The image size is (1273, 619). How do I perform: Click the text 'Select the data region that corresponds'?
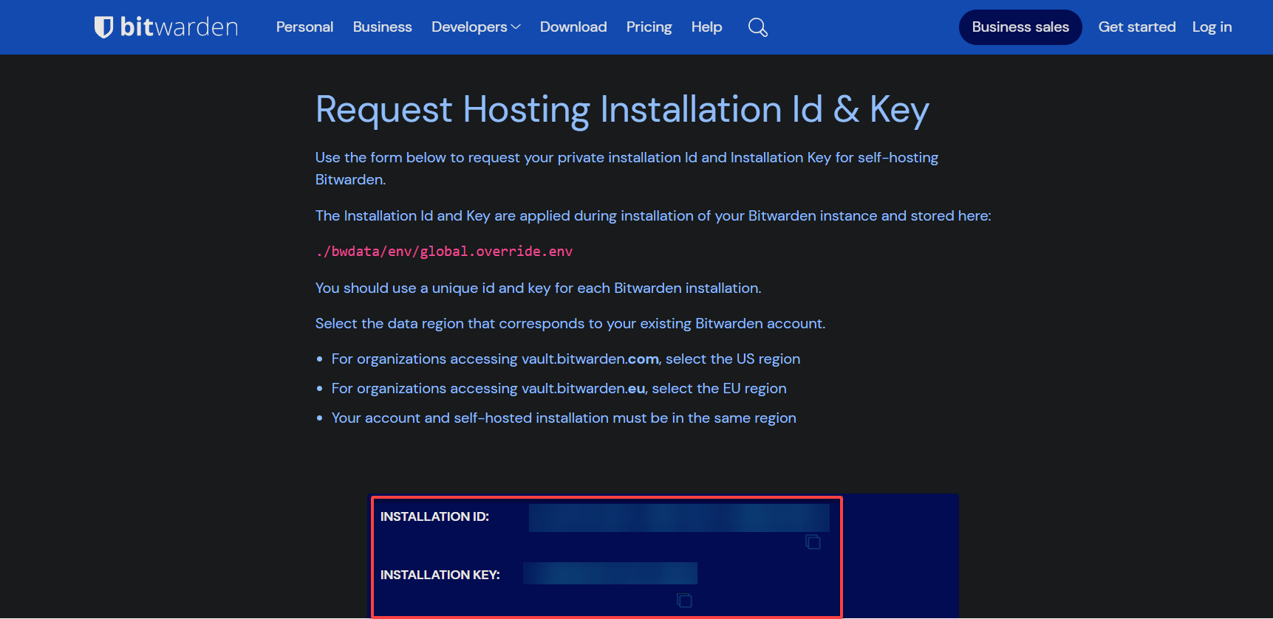570,324
